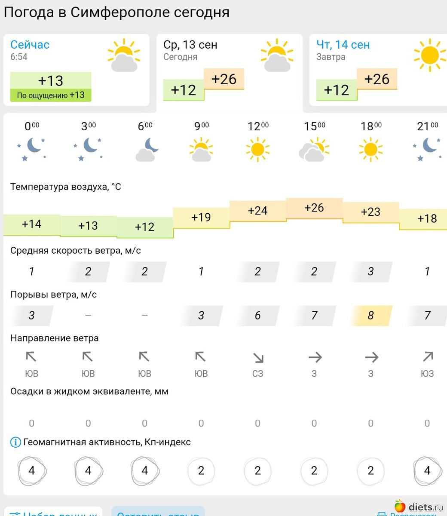Click the 9:00 partly cloudy sun icon
This screenshot has width=447, height=516.
click(x=201, y=149)
